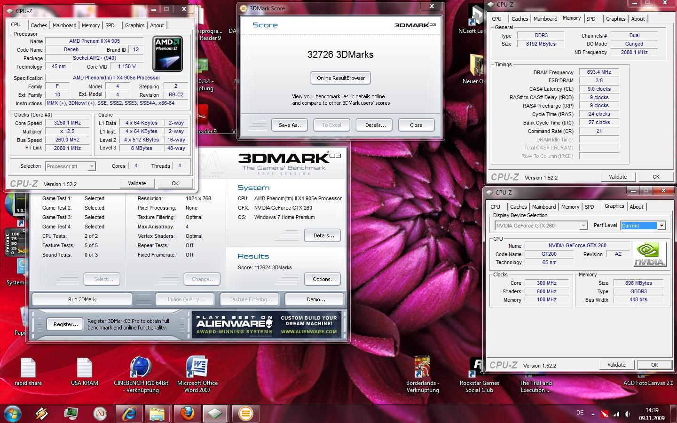677x423 pixels.
Task: Open SPD tab in Memory CPU-Z window
Action: [x=591, y=19]
